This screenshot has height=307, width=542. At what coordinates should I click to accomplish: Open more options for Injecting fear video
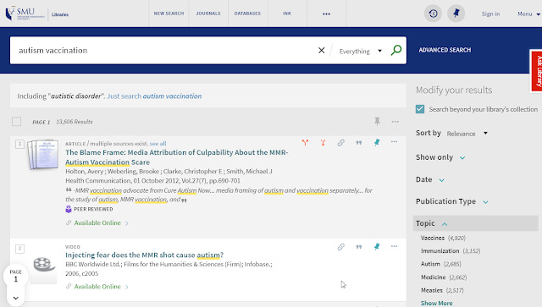pos(394,246)
